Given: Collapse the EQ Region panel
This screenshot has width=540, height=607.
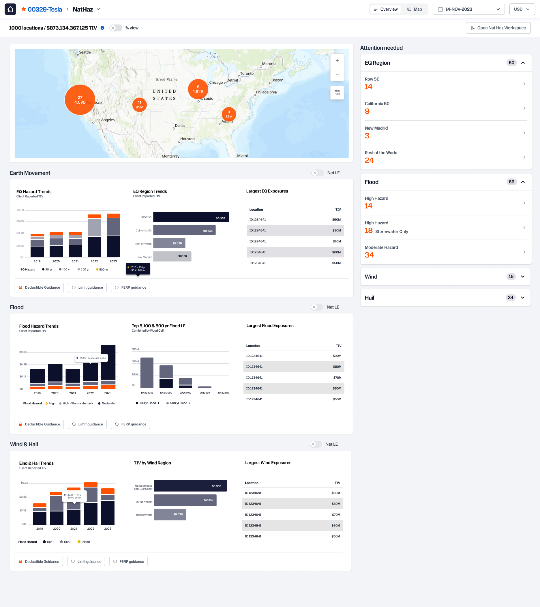Looking at the screenshot, I should click(523, 63).
